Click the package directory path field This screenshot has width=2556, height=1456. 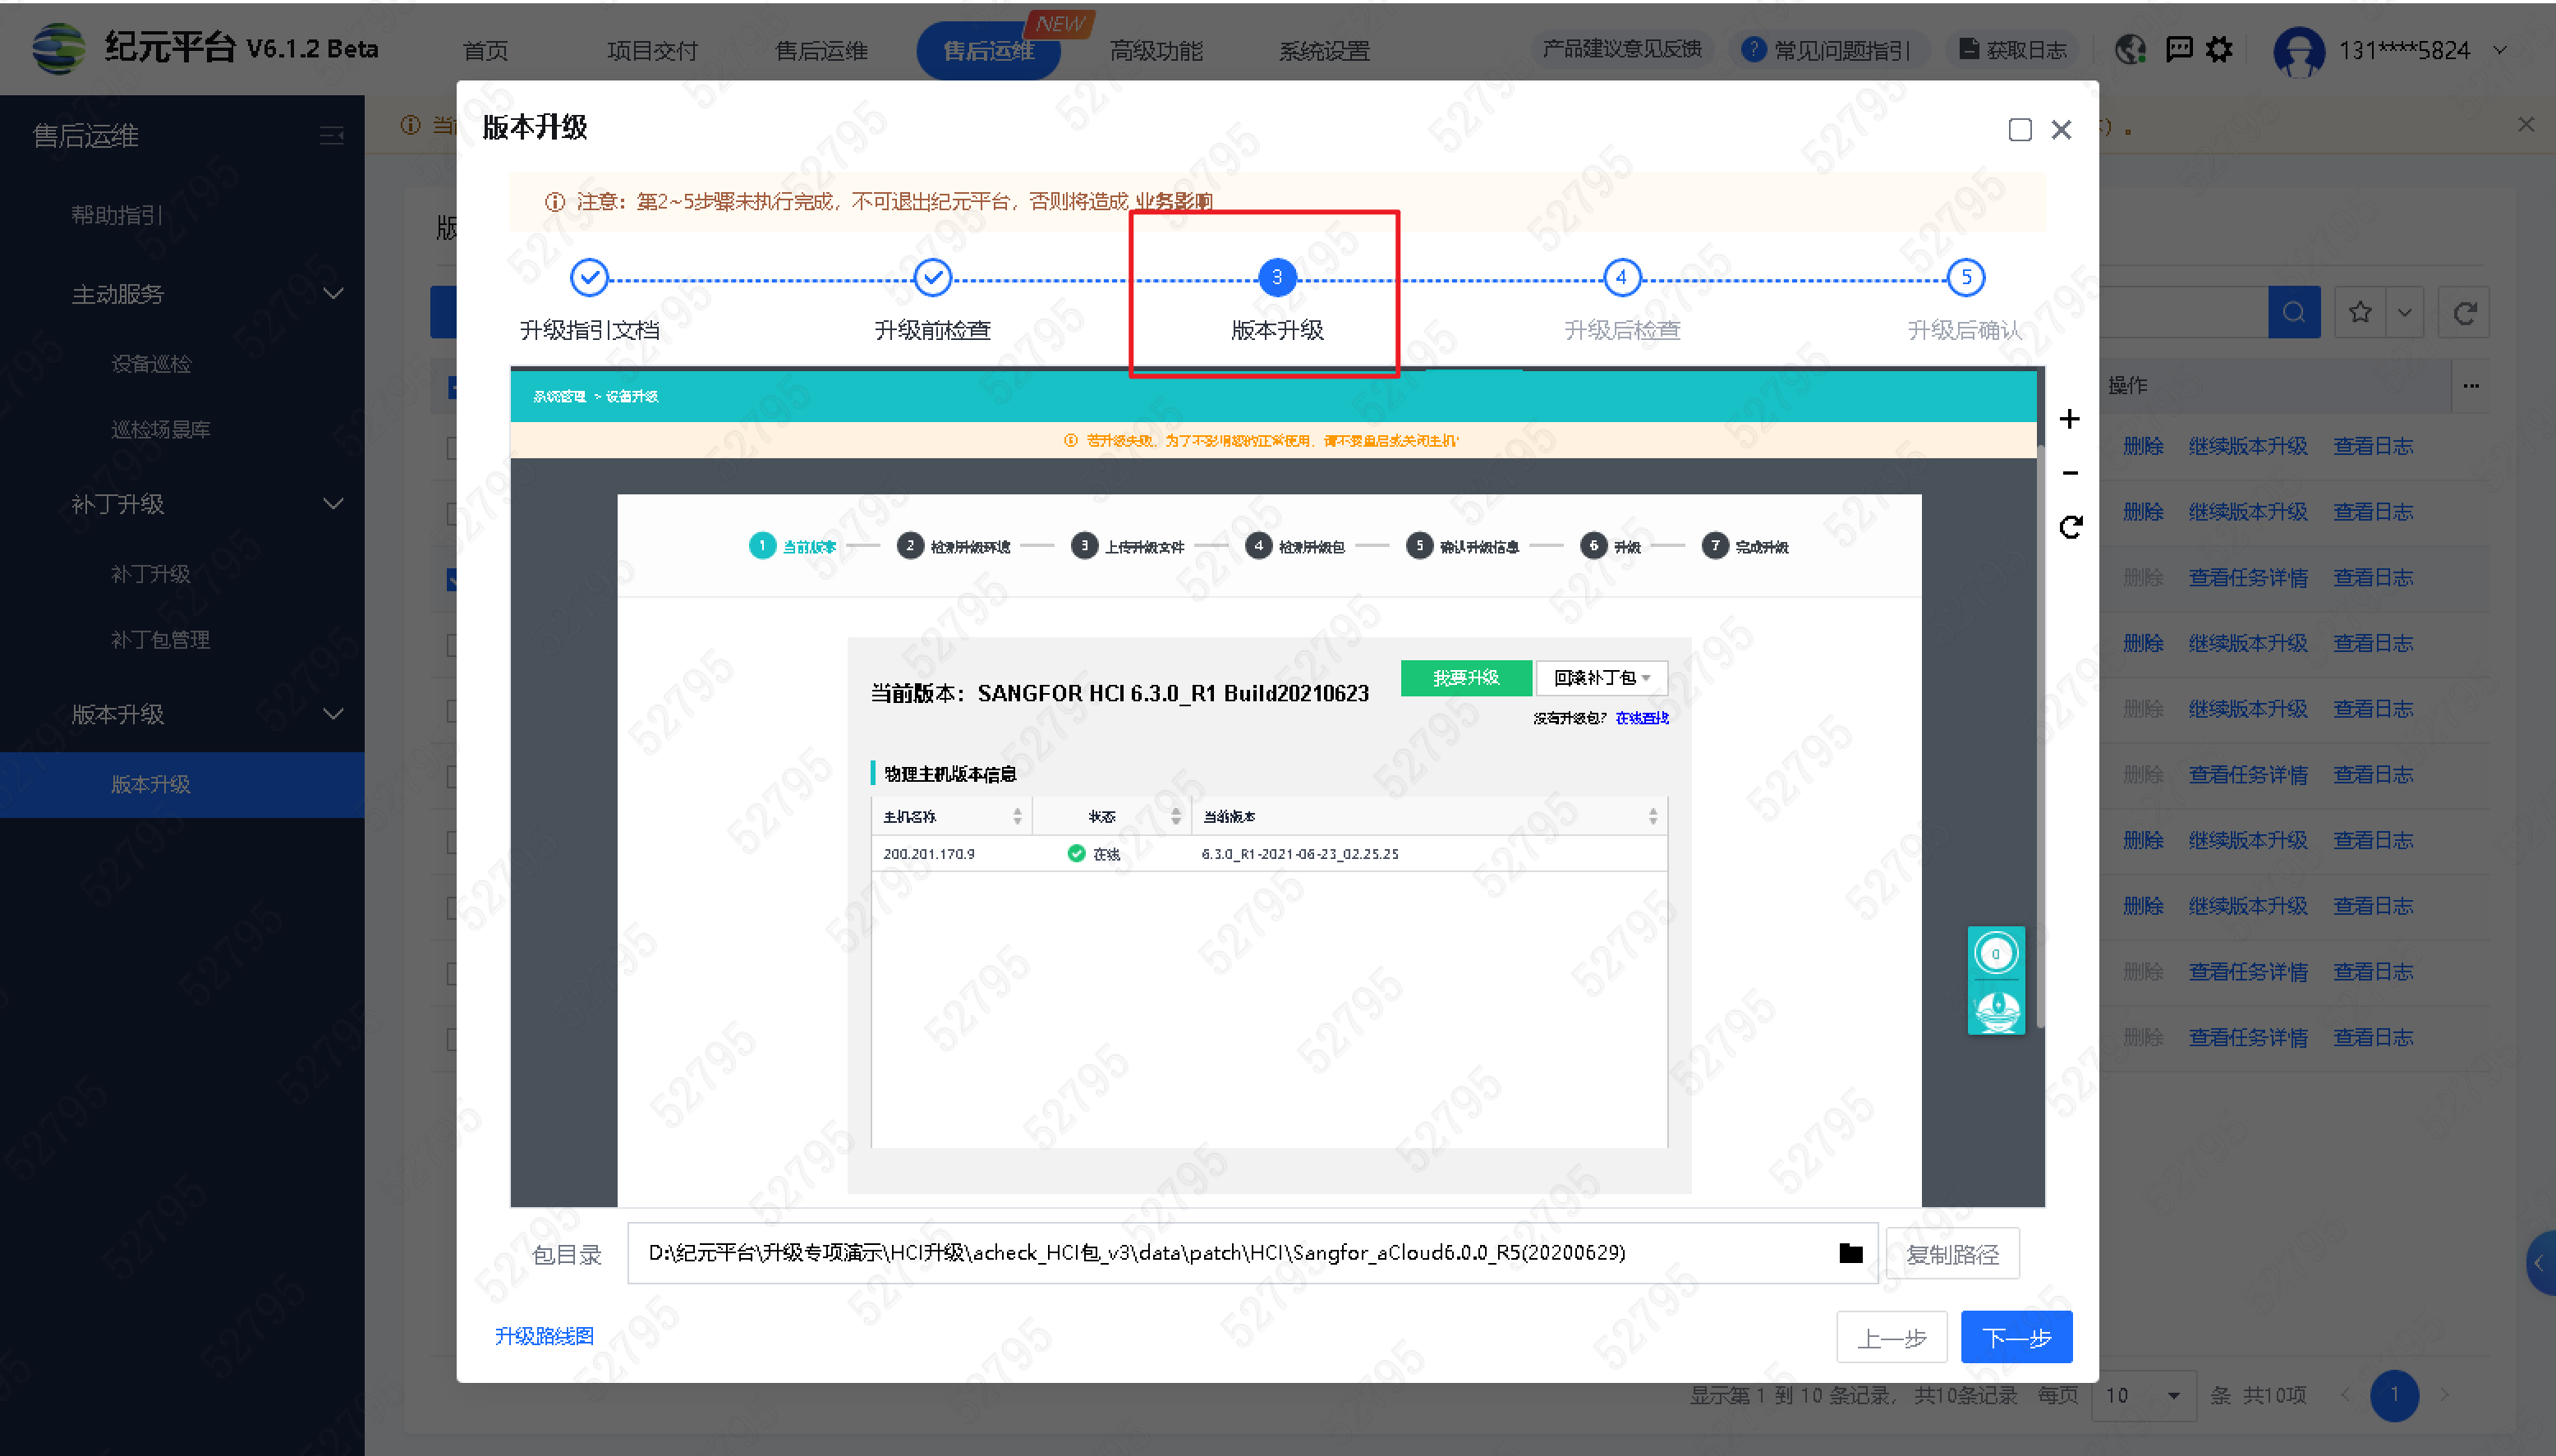(x=1200, y=1253)
